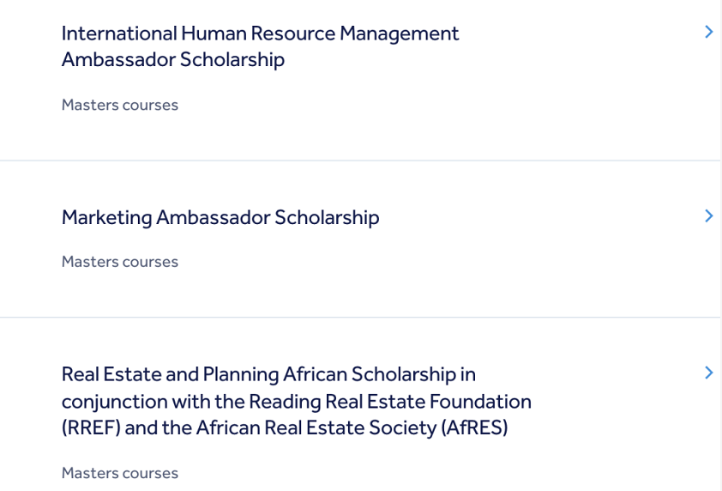Click 'Masters courses' label under Real Estate scholarship

point(120,473)
